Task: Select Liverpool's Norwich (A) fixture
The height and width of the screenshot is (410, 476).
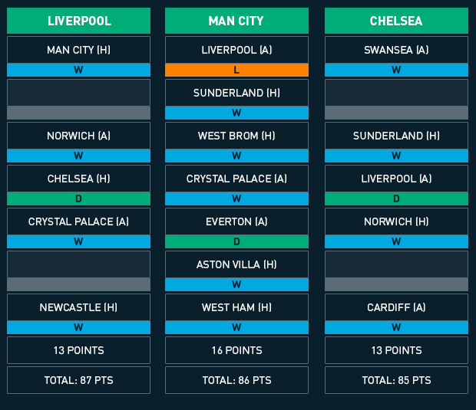Action: coord(78,136)
